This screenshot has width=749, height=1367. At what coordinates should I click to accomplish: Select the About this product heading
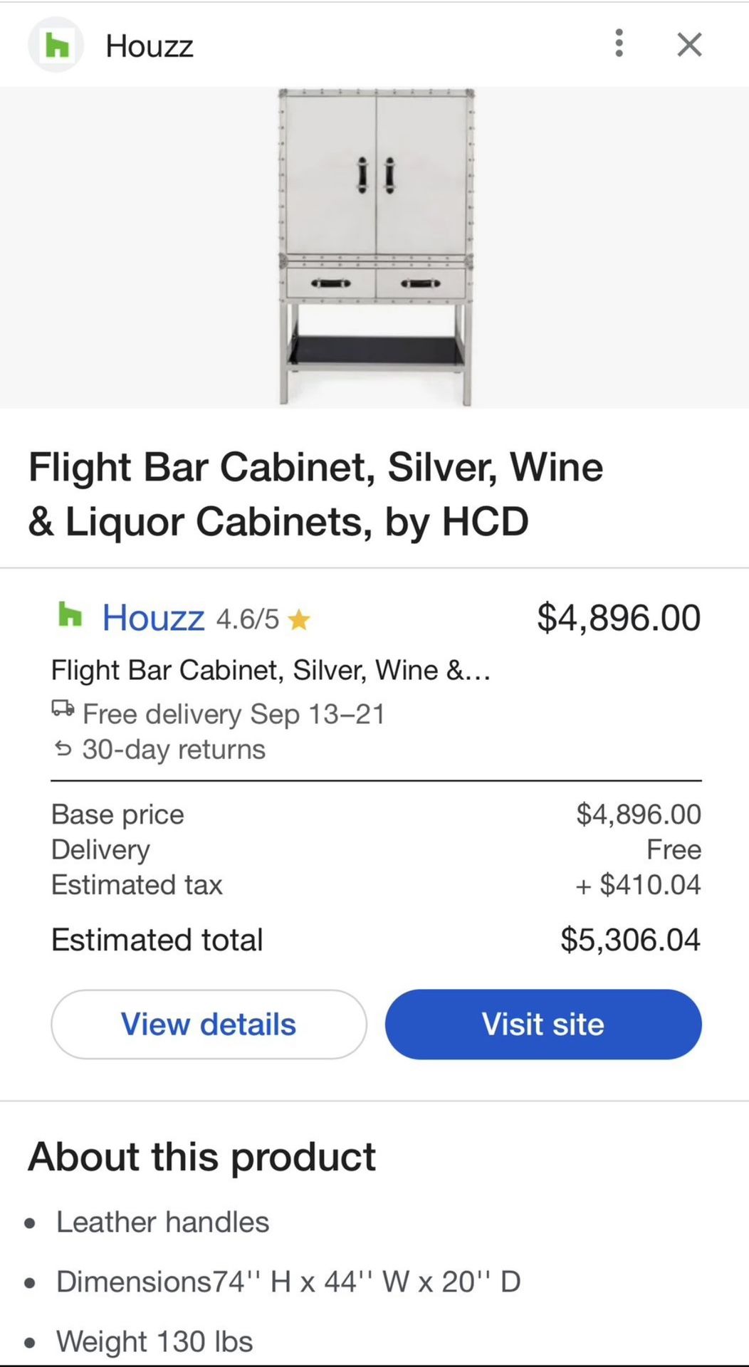pos(202,1156)
